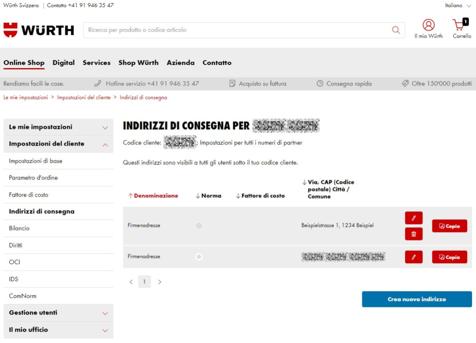Delete the Beispielstrasse 1 address via trash icon
476x343 pixels.
[414, 234]
